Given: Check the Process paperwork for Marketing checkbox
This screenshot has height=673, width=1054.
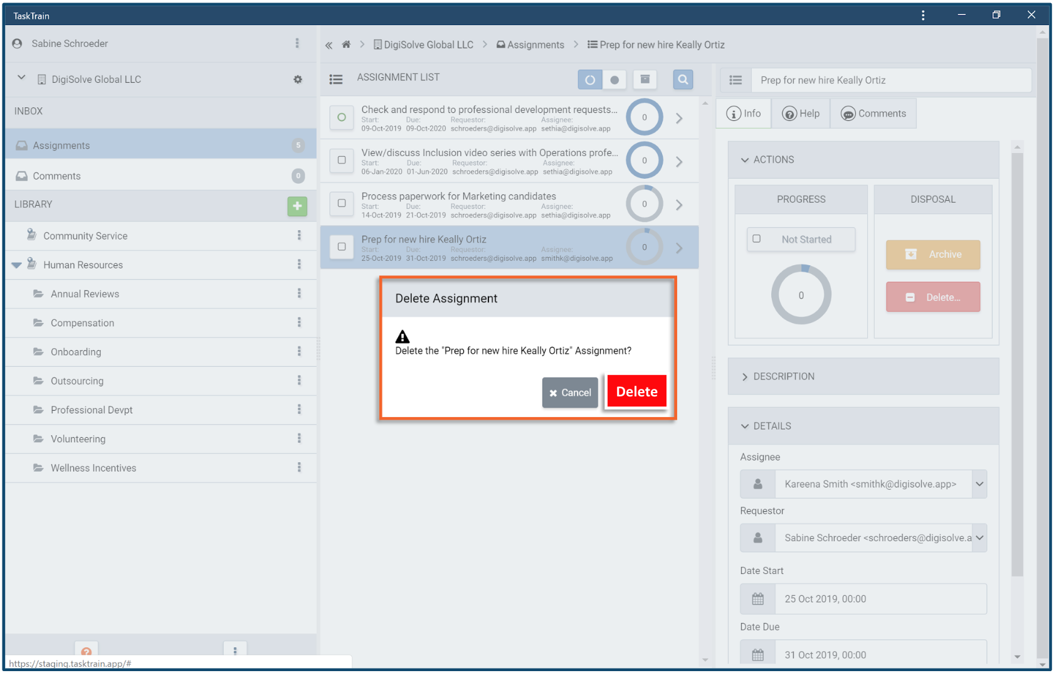Looking at the screenshot, I should coord(342,203).
